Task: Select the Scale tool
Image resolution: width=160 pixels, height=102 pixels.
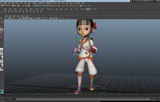Action: click(x=2, y=37)
